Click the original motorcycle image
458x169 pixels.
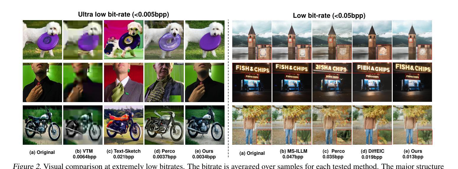pos(42,125)
